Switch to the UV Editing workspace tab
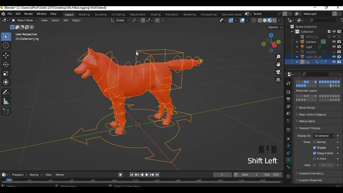 click(x=118, y=14)
